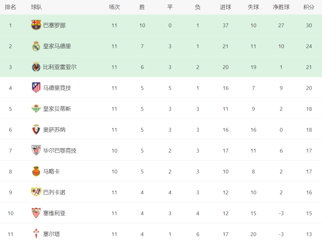Screen dimensions: 322x241
Task: Click the 进球 column header
Action: pyautogui.click(x=225, y=7)
